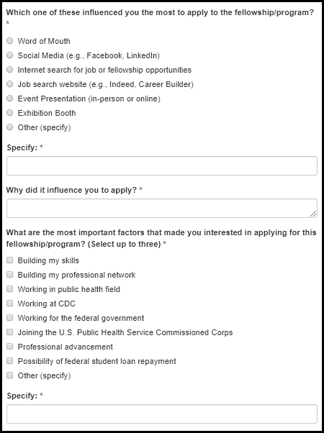
Task: Choose Social Media radio button
Action: (x=9, y=55)
